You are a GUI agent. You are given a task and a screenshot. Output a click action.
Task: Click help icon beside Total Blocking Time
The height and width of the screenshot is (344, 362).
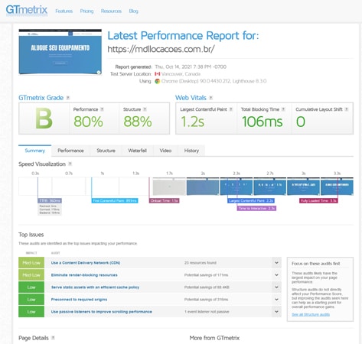tap(283, 109)
